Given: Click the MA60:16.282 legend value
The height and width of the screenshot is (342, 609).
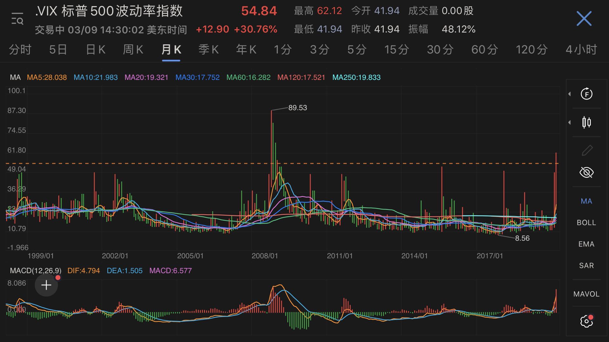Looking at the screenshot, I should click(248, 78).
